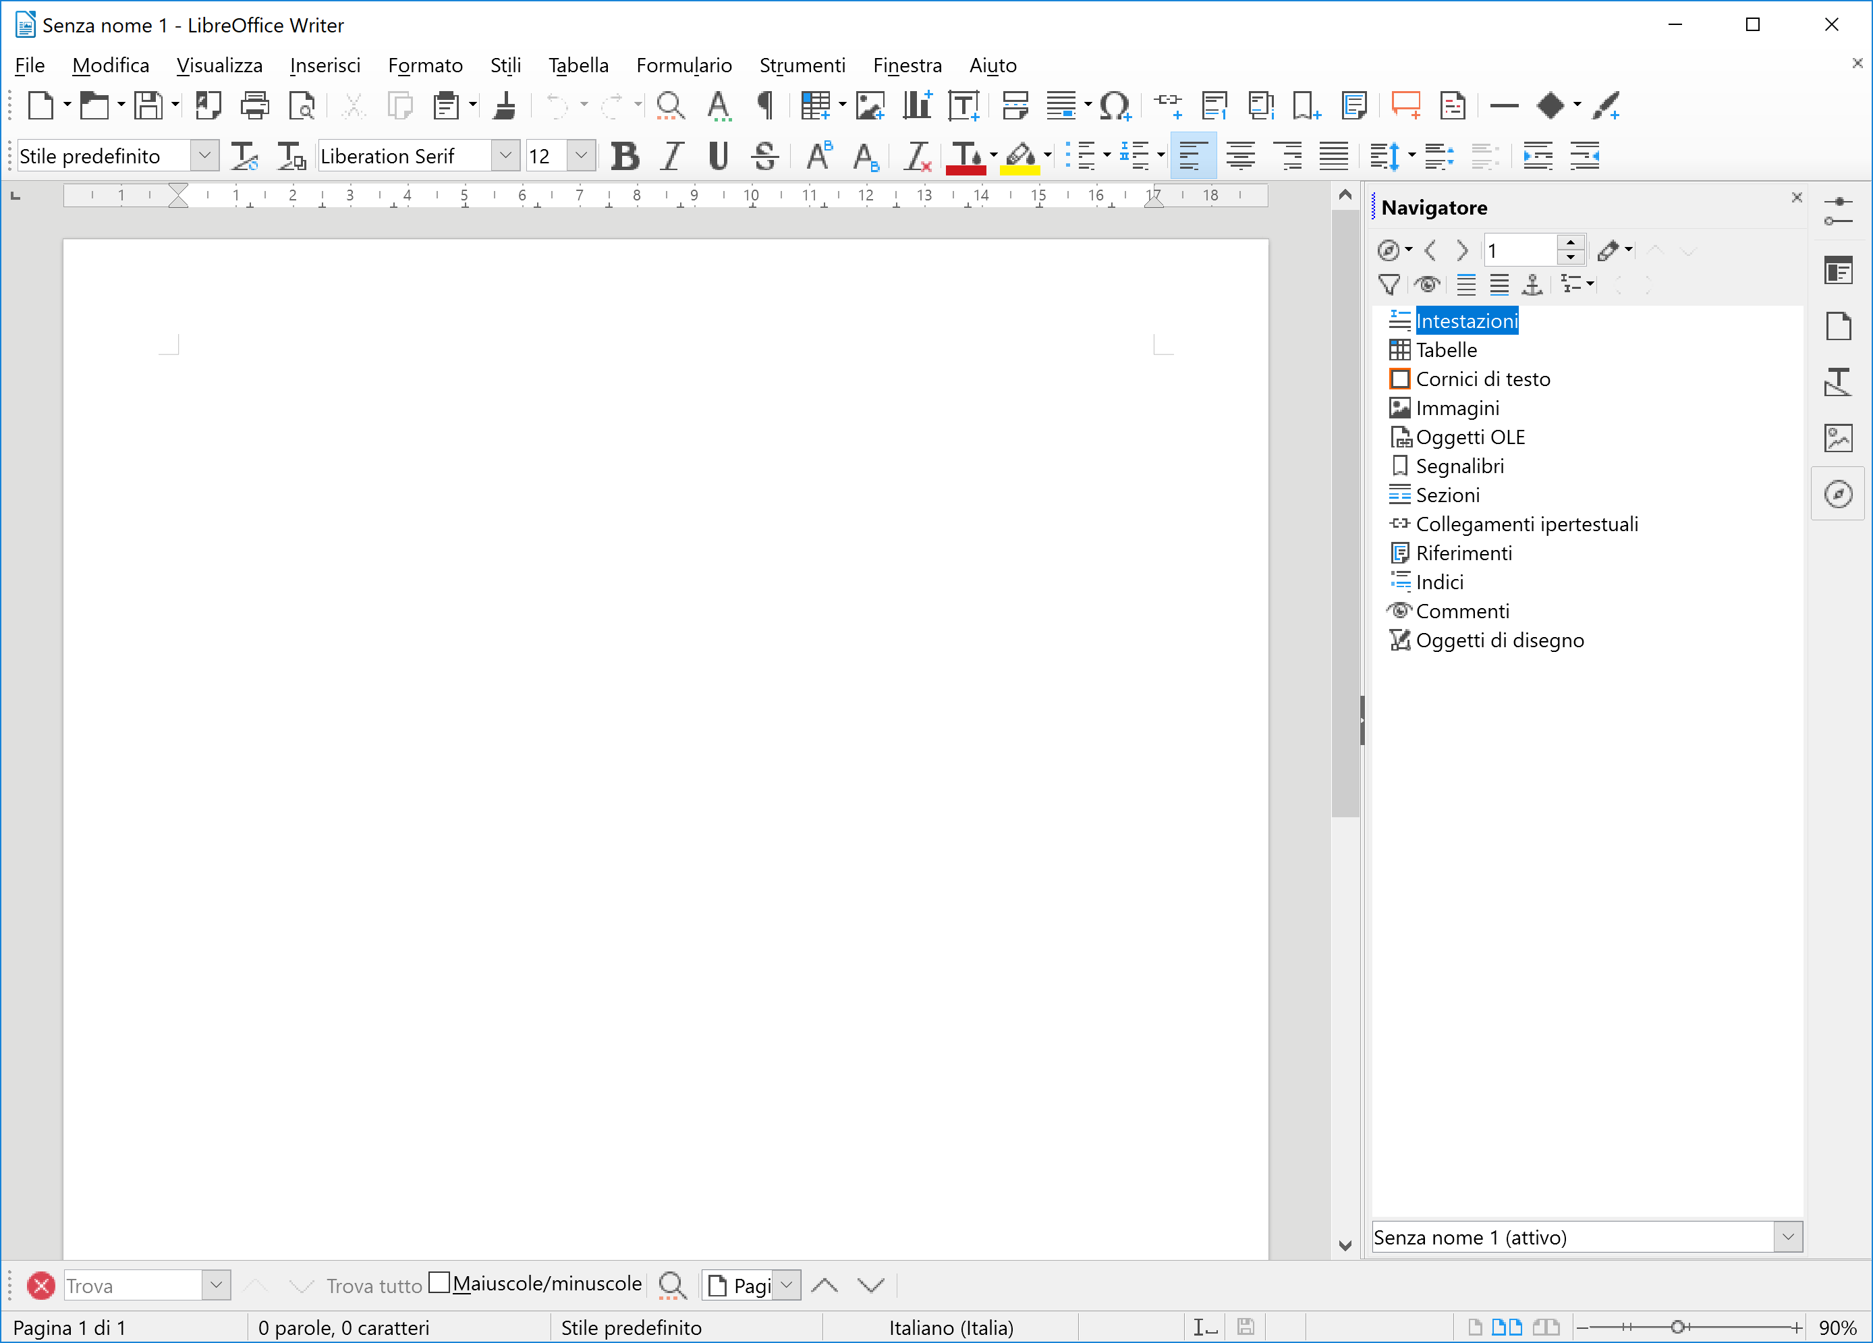Toggle formatting marks with pilcrow icon
Screen dimensions: 1873x1343
pyautogui.click(x=764, y=106)
